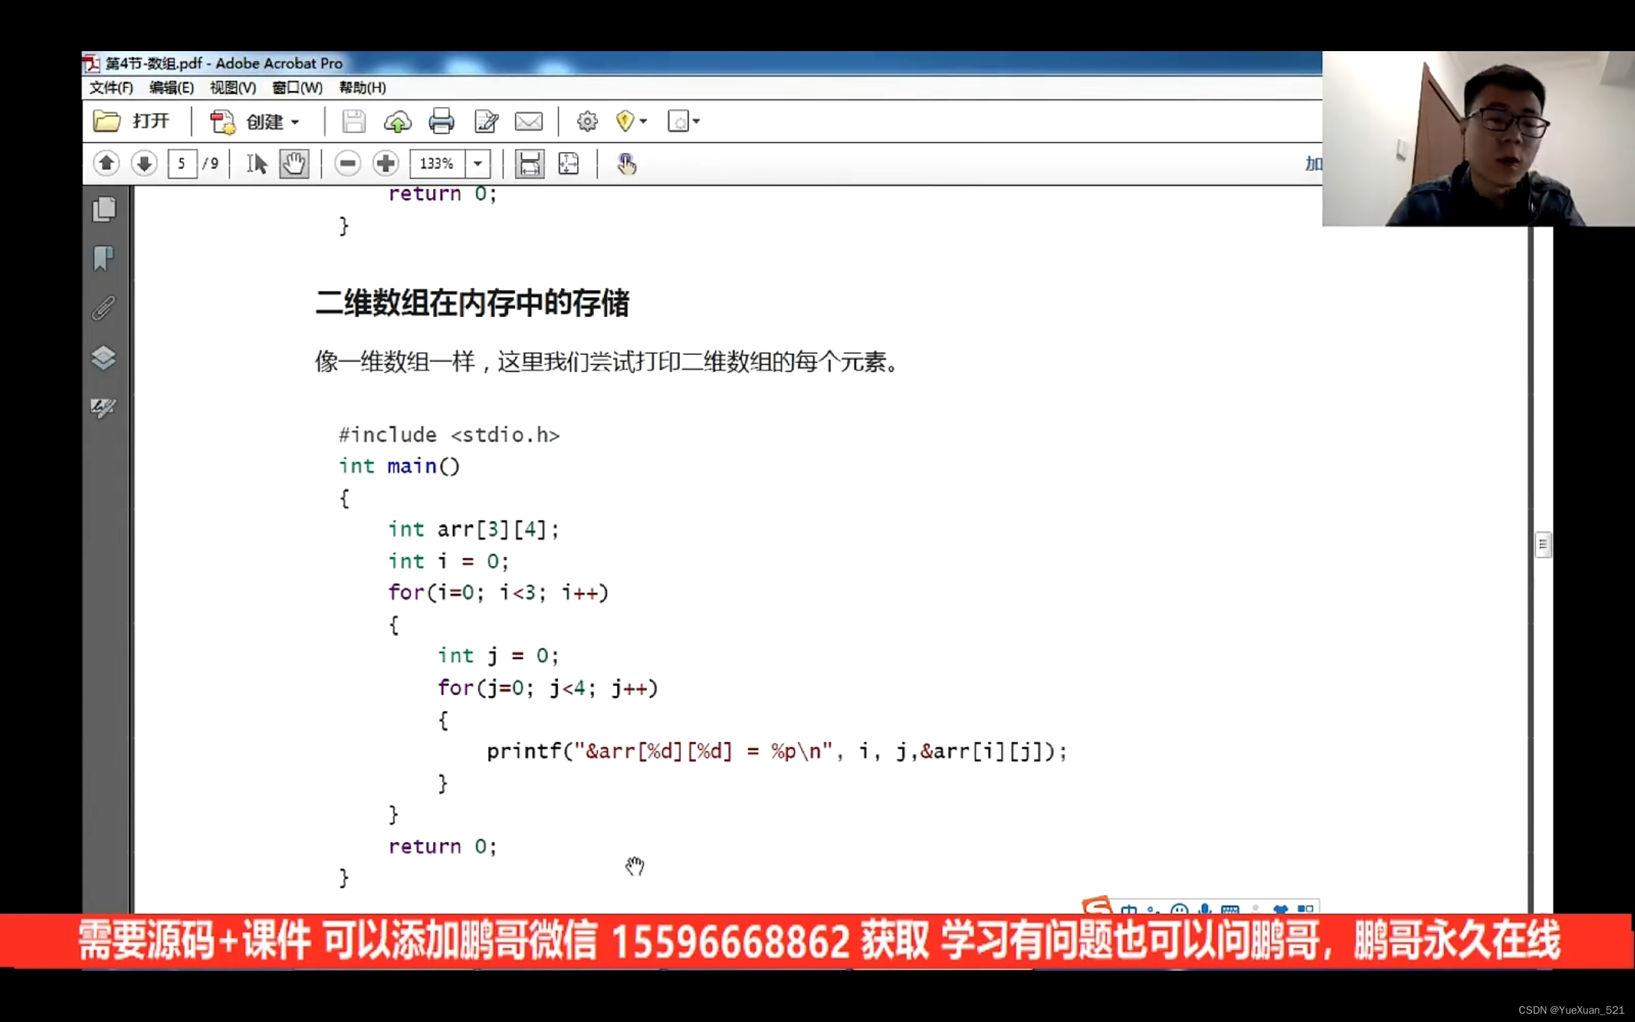Toggle fit one full page view

[x=568, y=164]
